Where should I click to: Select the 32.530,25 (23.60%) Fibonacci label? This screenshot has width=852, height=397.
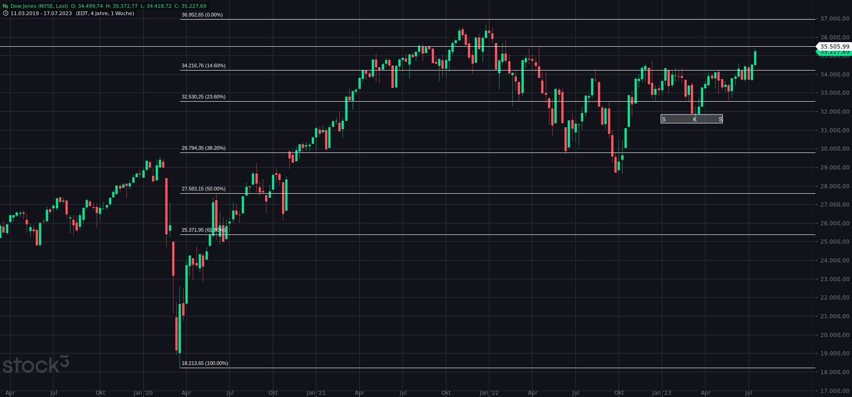[203, 97]
